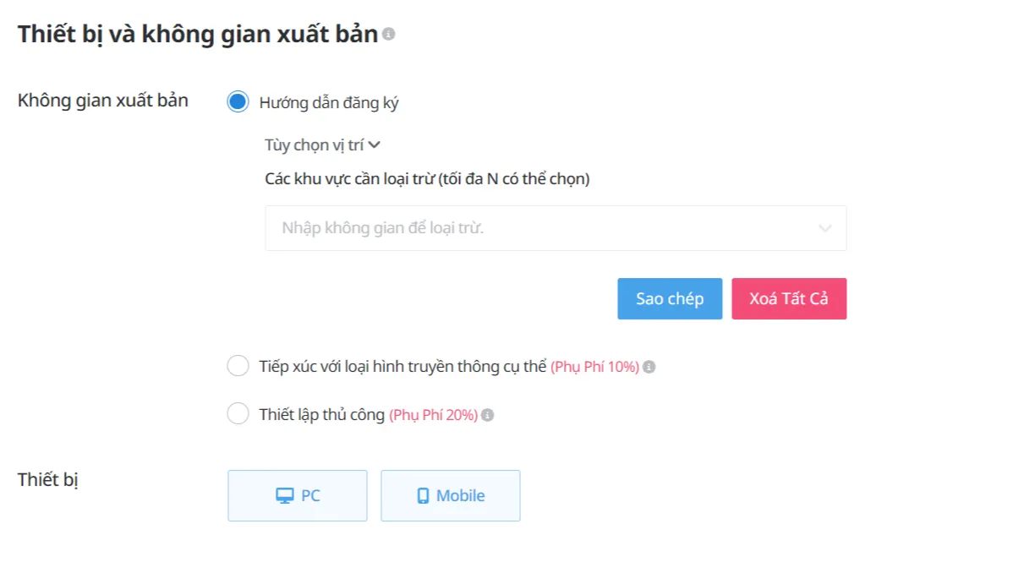
Task: Click the Tùy chọn vị trí label text
Action: click(x=314, y=145)
